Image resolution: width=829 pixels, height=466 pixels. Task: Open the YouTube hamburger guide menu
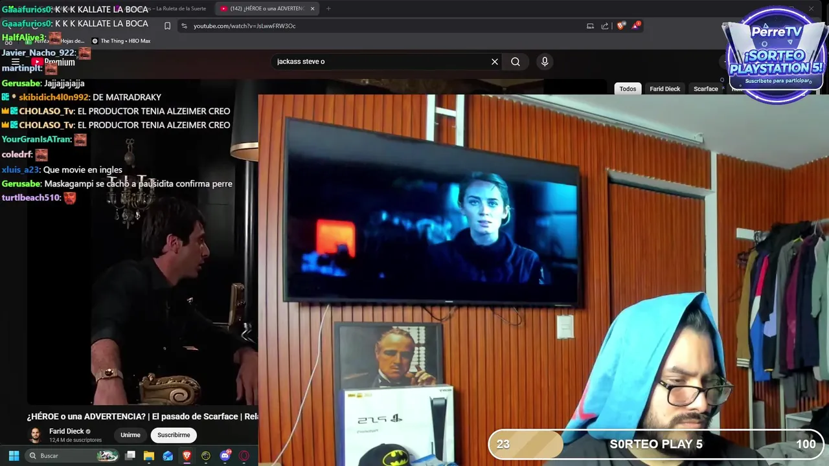[16, 62]
